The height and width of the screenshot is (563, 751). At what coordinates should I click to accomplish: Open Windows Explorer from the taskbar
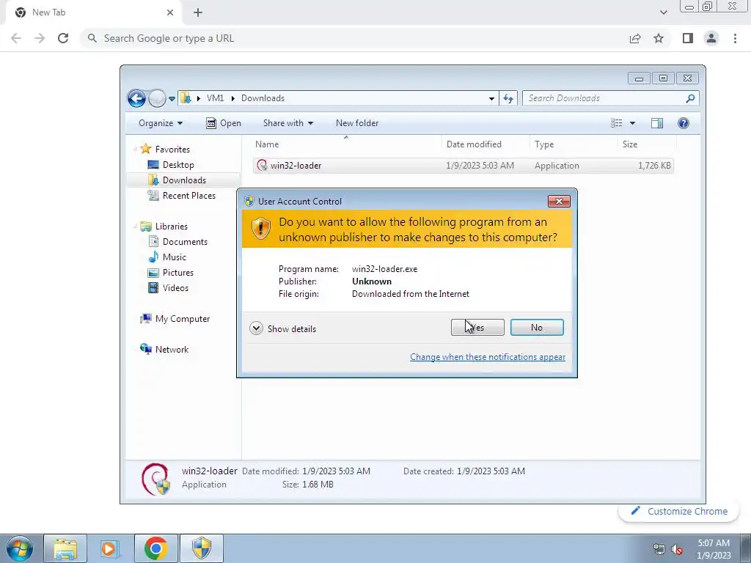[x=65, y=548]
